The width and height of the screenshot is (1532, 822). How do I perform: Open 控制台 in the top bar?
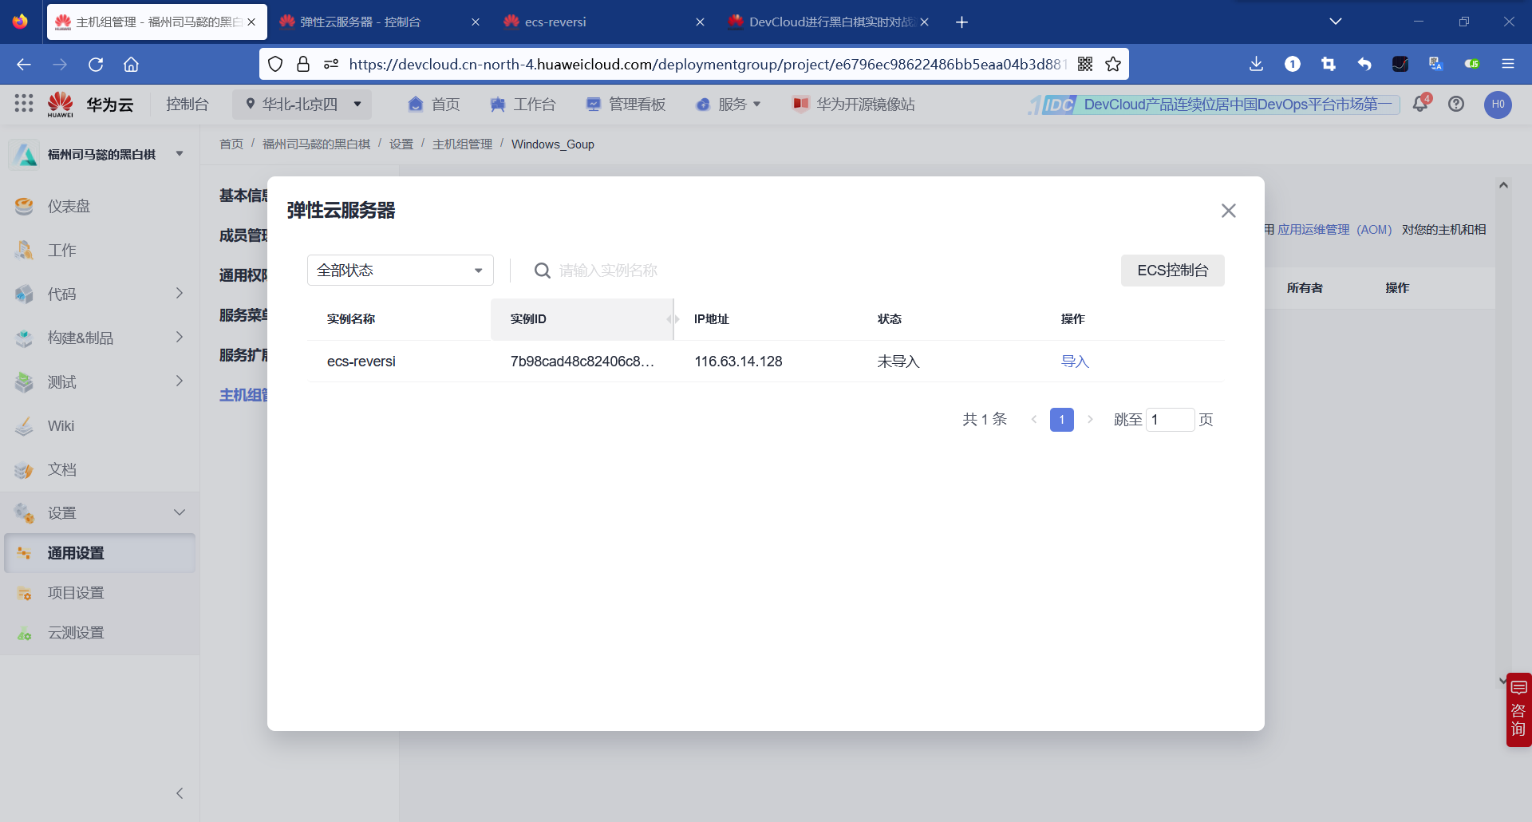(x=187, y=105)
